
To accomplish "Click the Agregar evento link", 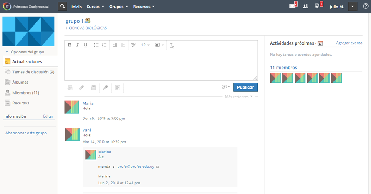I will [x=349, y=43].
